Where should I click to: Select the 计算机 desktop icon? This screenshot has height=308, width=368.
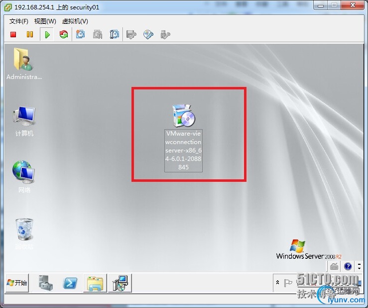click(x=24, y=122)
